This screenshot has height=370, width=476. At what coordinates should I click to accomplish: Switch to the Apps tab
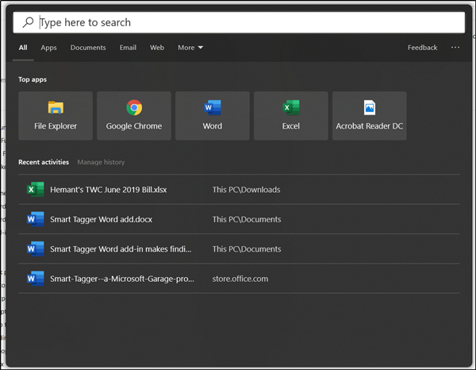(x=48, y=48)
